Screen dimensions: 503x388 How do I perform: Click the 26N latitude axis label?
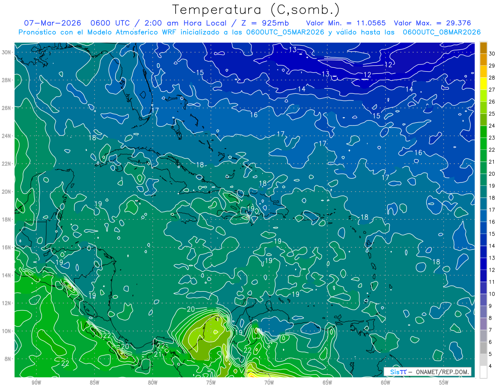6,108
